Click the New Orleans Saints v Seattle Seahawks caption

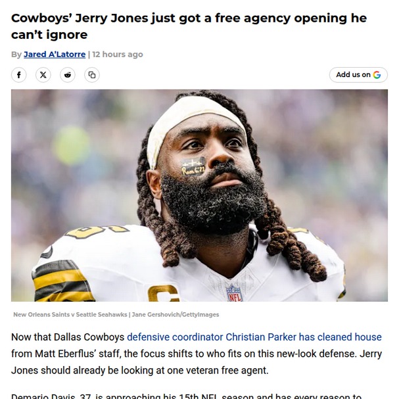(x=70, y=314)
